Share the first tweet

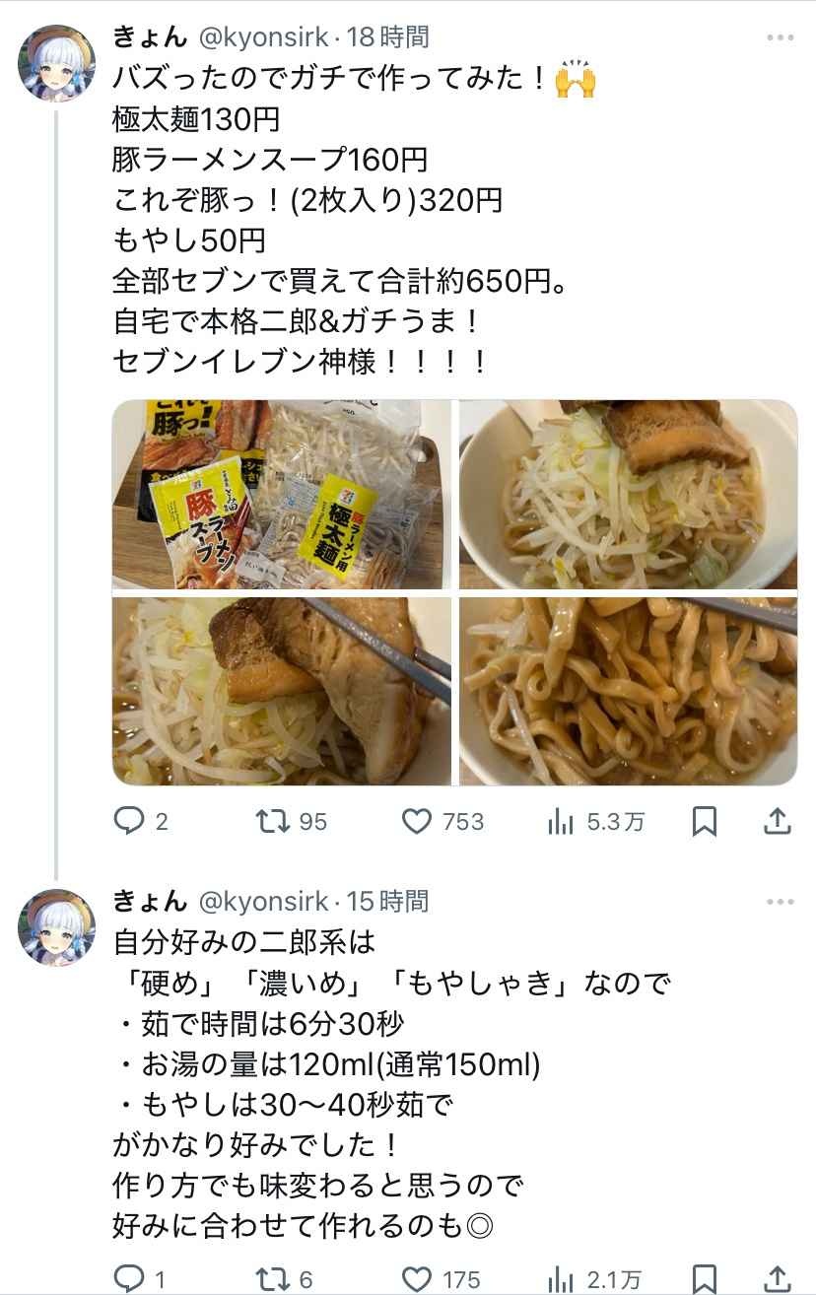(x=777, y=821)
